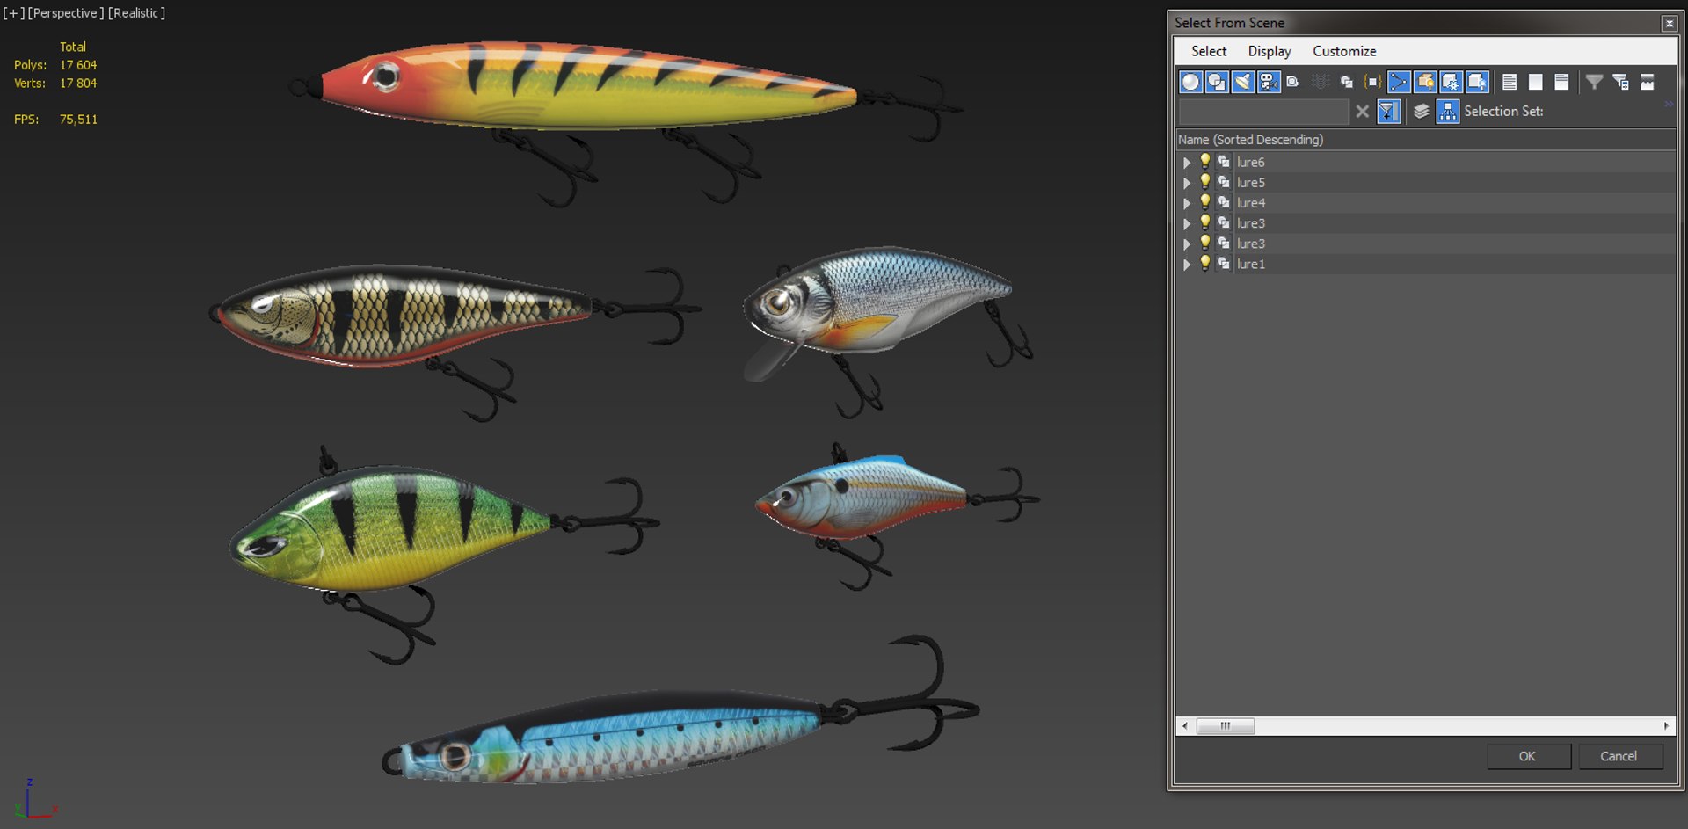The width and height of the screenshot is (1688, 829).
Task: Close the Select From Scene dialog
Action: pyautogui.click(x=1669, y=24)
